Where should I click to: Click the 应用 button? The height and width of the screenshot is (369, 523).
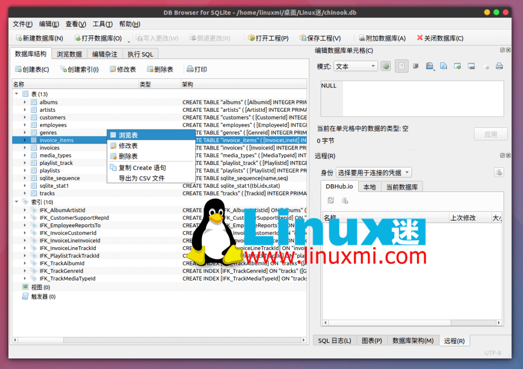tap(491, 134)
